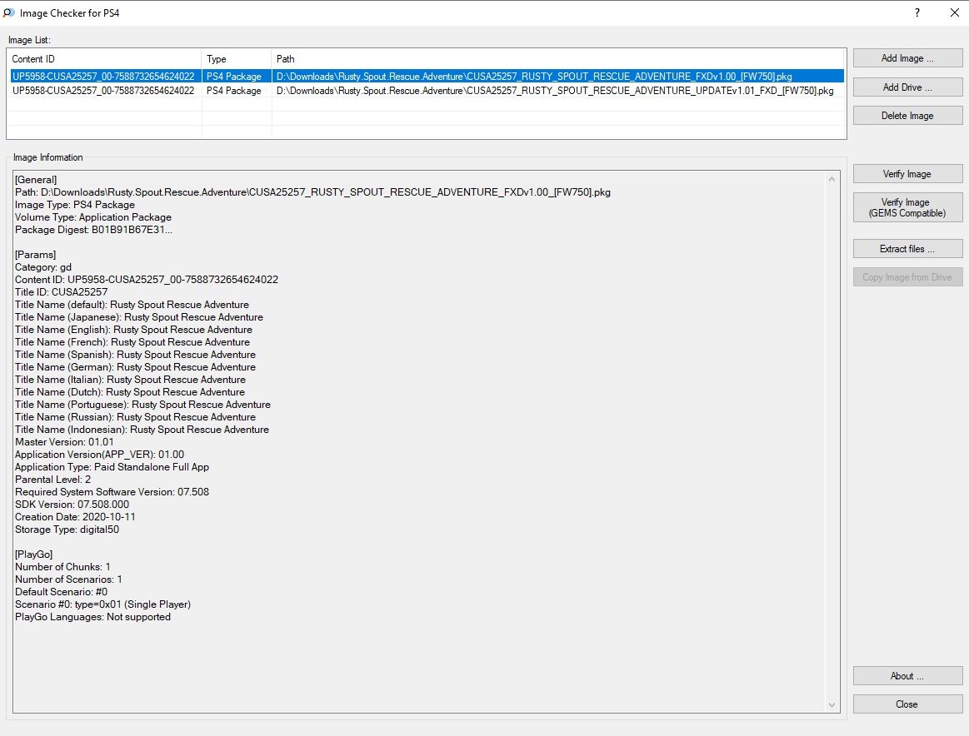The height and width of the screenshot is (736, 969).
Task: Click the Image Checker app icon in title bar
Action: pos(8,13)
